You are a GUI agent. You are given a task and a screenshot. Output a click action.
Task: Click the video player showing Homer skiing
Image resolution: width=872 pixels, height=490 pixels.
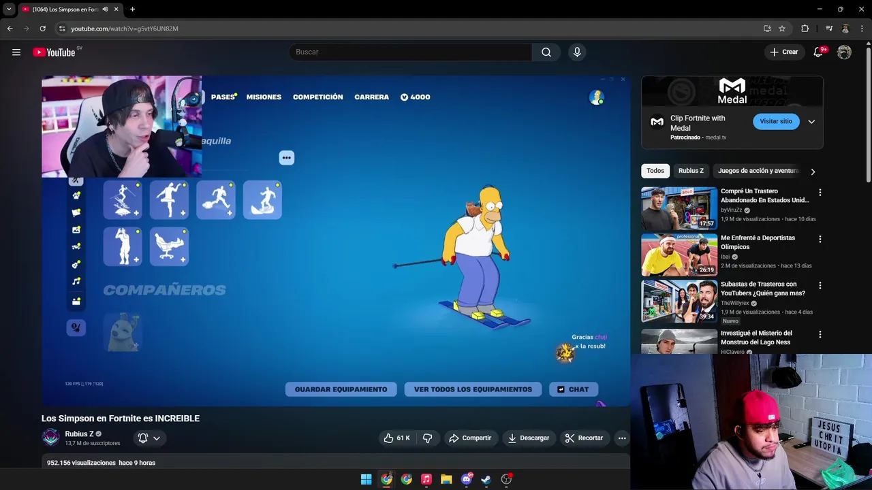(x=336, y=241)
